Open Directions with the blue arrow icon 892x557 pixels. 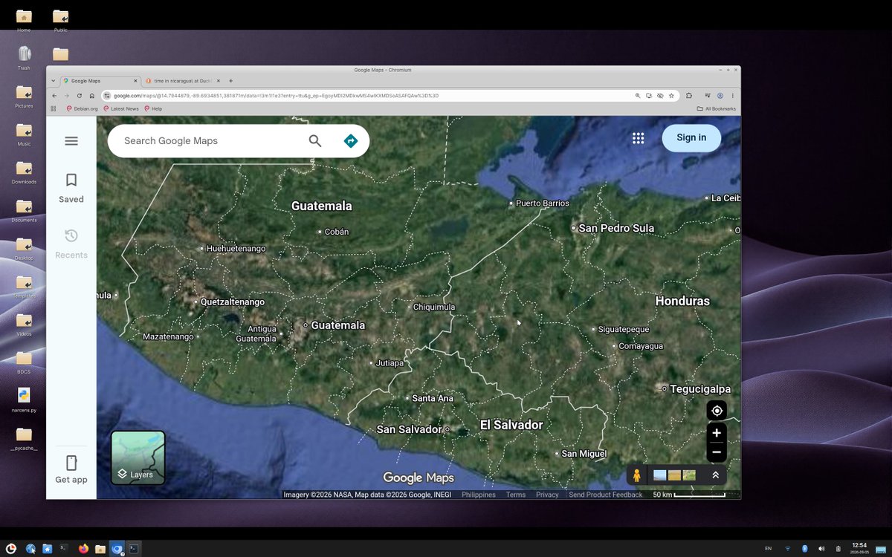(351, 140)
